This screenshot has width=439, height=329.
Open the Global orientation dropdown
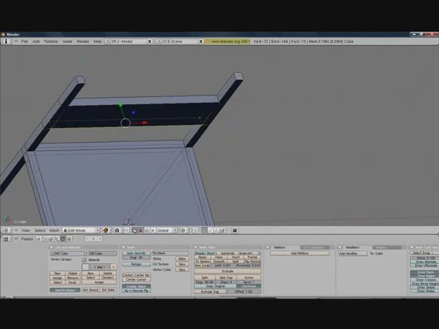tap(167, 230)
